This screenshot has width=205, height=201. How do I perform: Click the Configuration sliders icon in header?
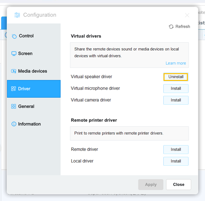(17, 15)
